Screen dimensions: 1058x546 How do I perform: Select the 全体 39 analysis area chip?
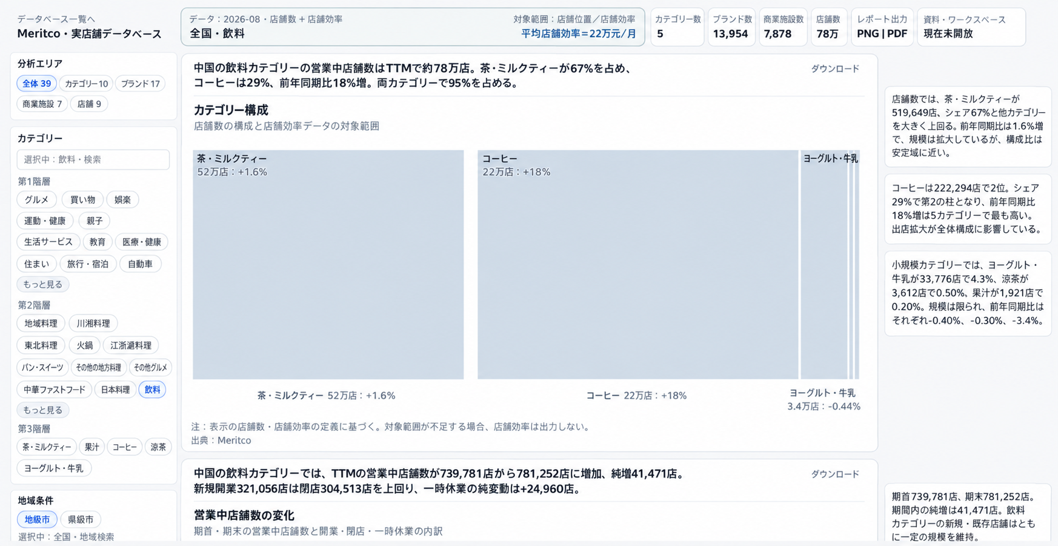tap(36, 84)
